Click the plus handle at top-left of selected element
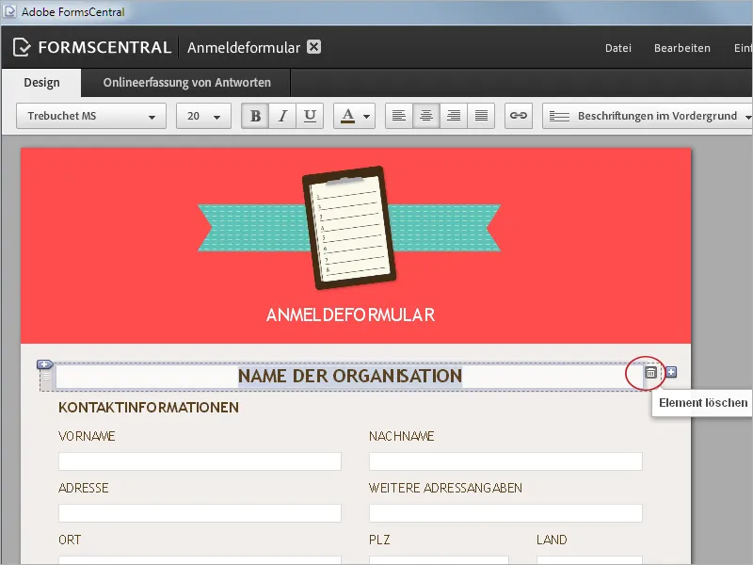This screenshot has width=753, height=565. click(x=44, y=364)
